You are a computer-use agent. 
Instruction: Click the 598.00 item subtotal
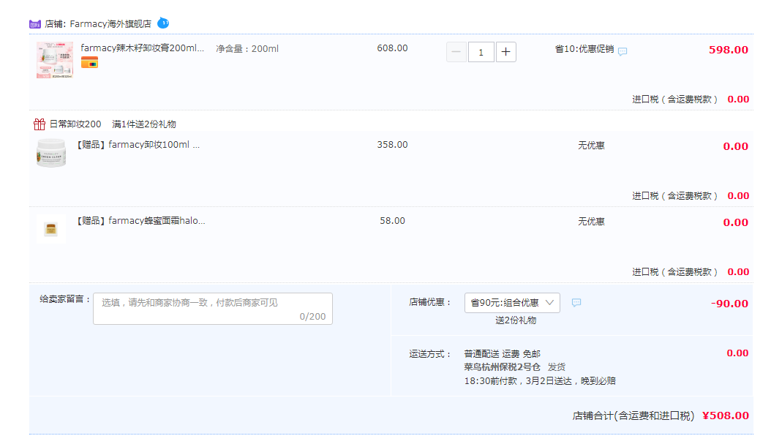729,50
